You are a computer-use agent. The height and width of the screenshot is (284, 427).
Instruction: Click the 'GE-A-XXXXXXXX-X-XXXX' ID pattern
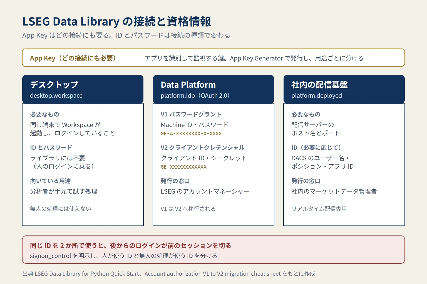(191, 134)
